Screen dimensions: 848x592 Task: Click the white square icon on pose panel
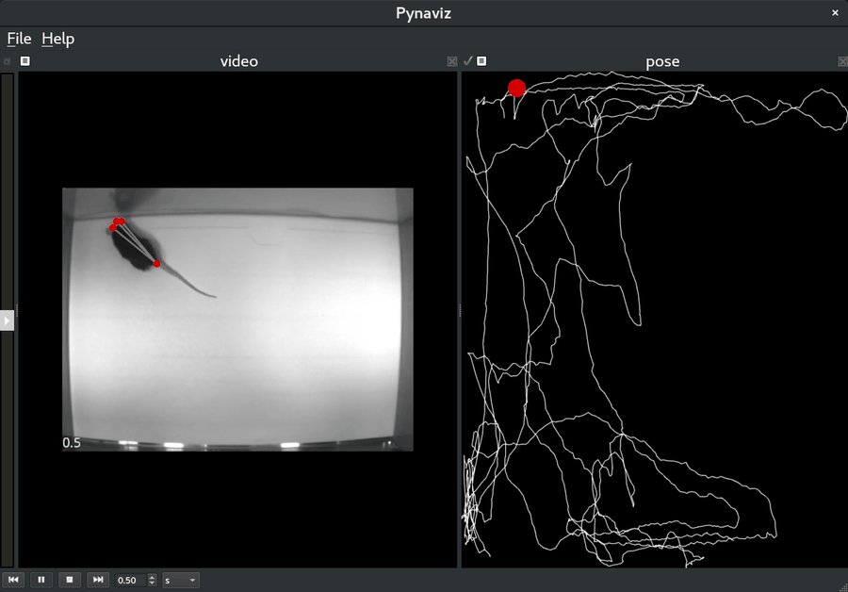(x=481, y=61)
